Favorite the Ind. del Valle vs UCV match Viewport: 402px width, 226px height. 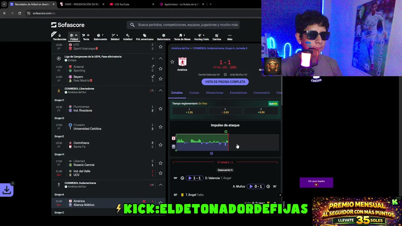coord(160,173)
